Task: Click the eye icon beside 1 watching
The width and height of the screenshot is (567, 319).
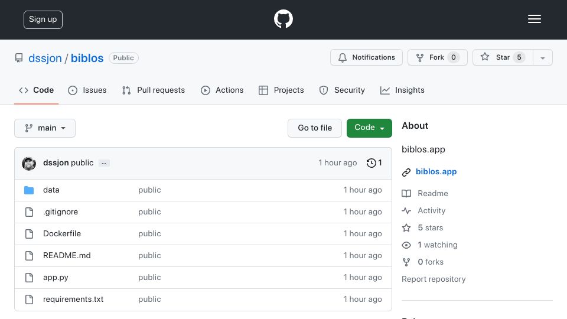Action: (x=406, y=245)
